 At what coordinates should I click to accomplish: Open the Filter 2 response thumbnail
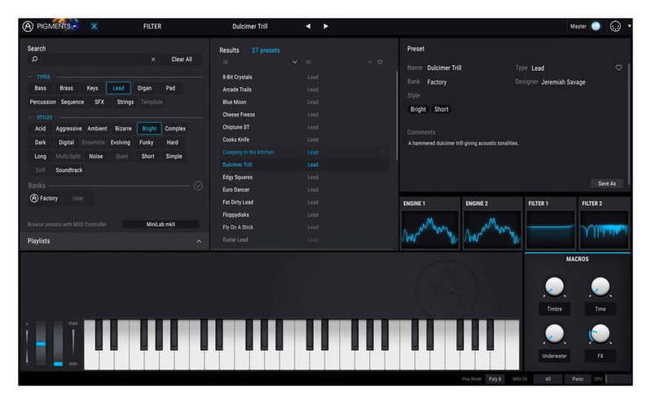[604, 229]
